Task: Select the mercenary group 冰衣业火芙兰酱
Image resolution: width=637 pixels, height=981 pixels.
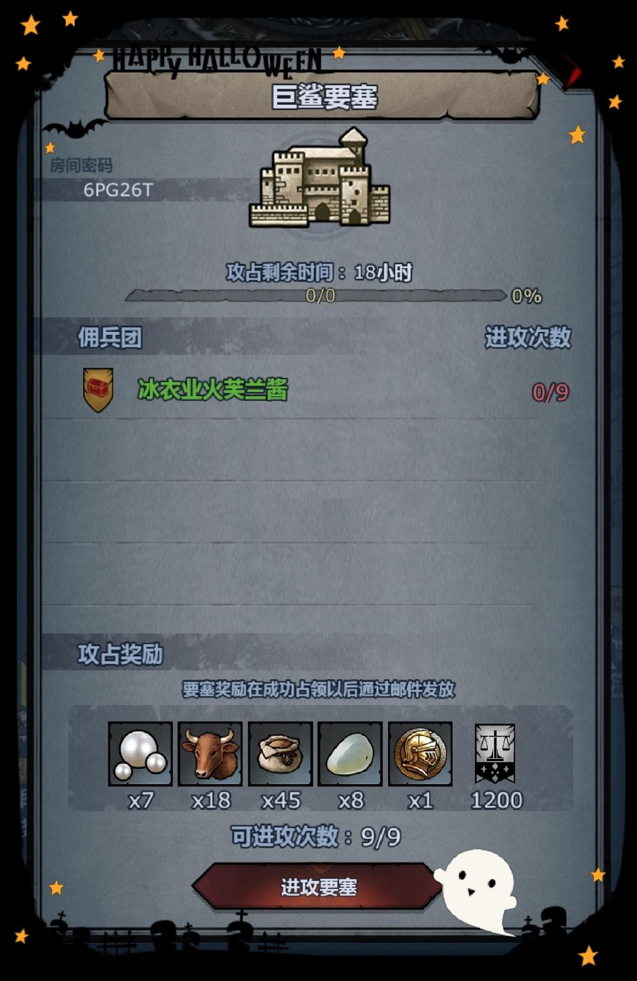Action: tap(212, 390)
